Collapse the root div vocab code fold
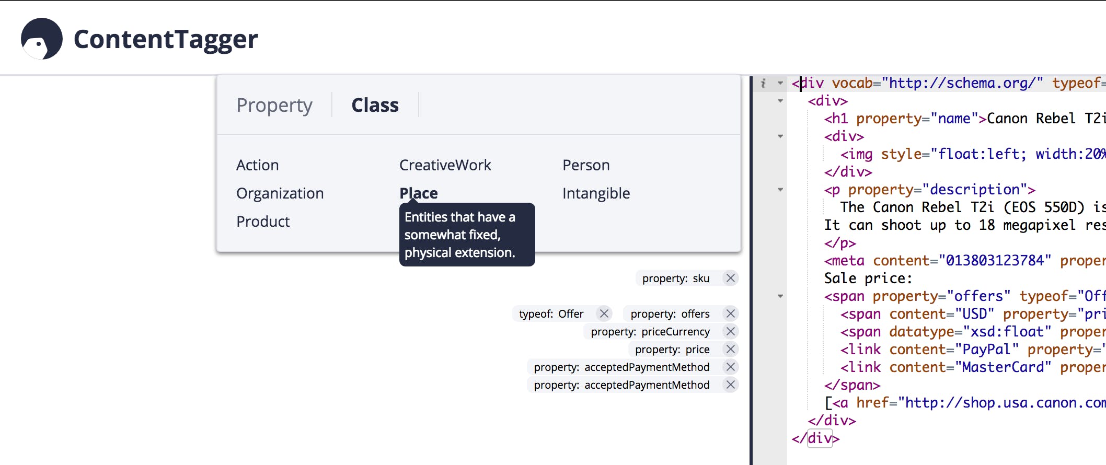This screenshot has height=465, width=1106. click(x=780, y=83)
